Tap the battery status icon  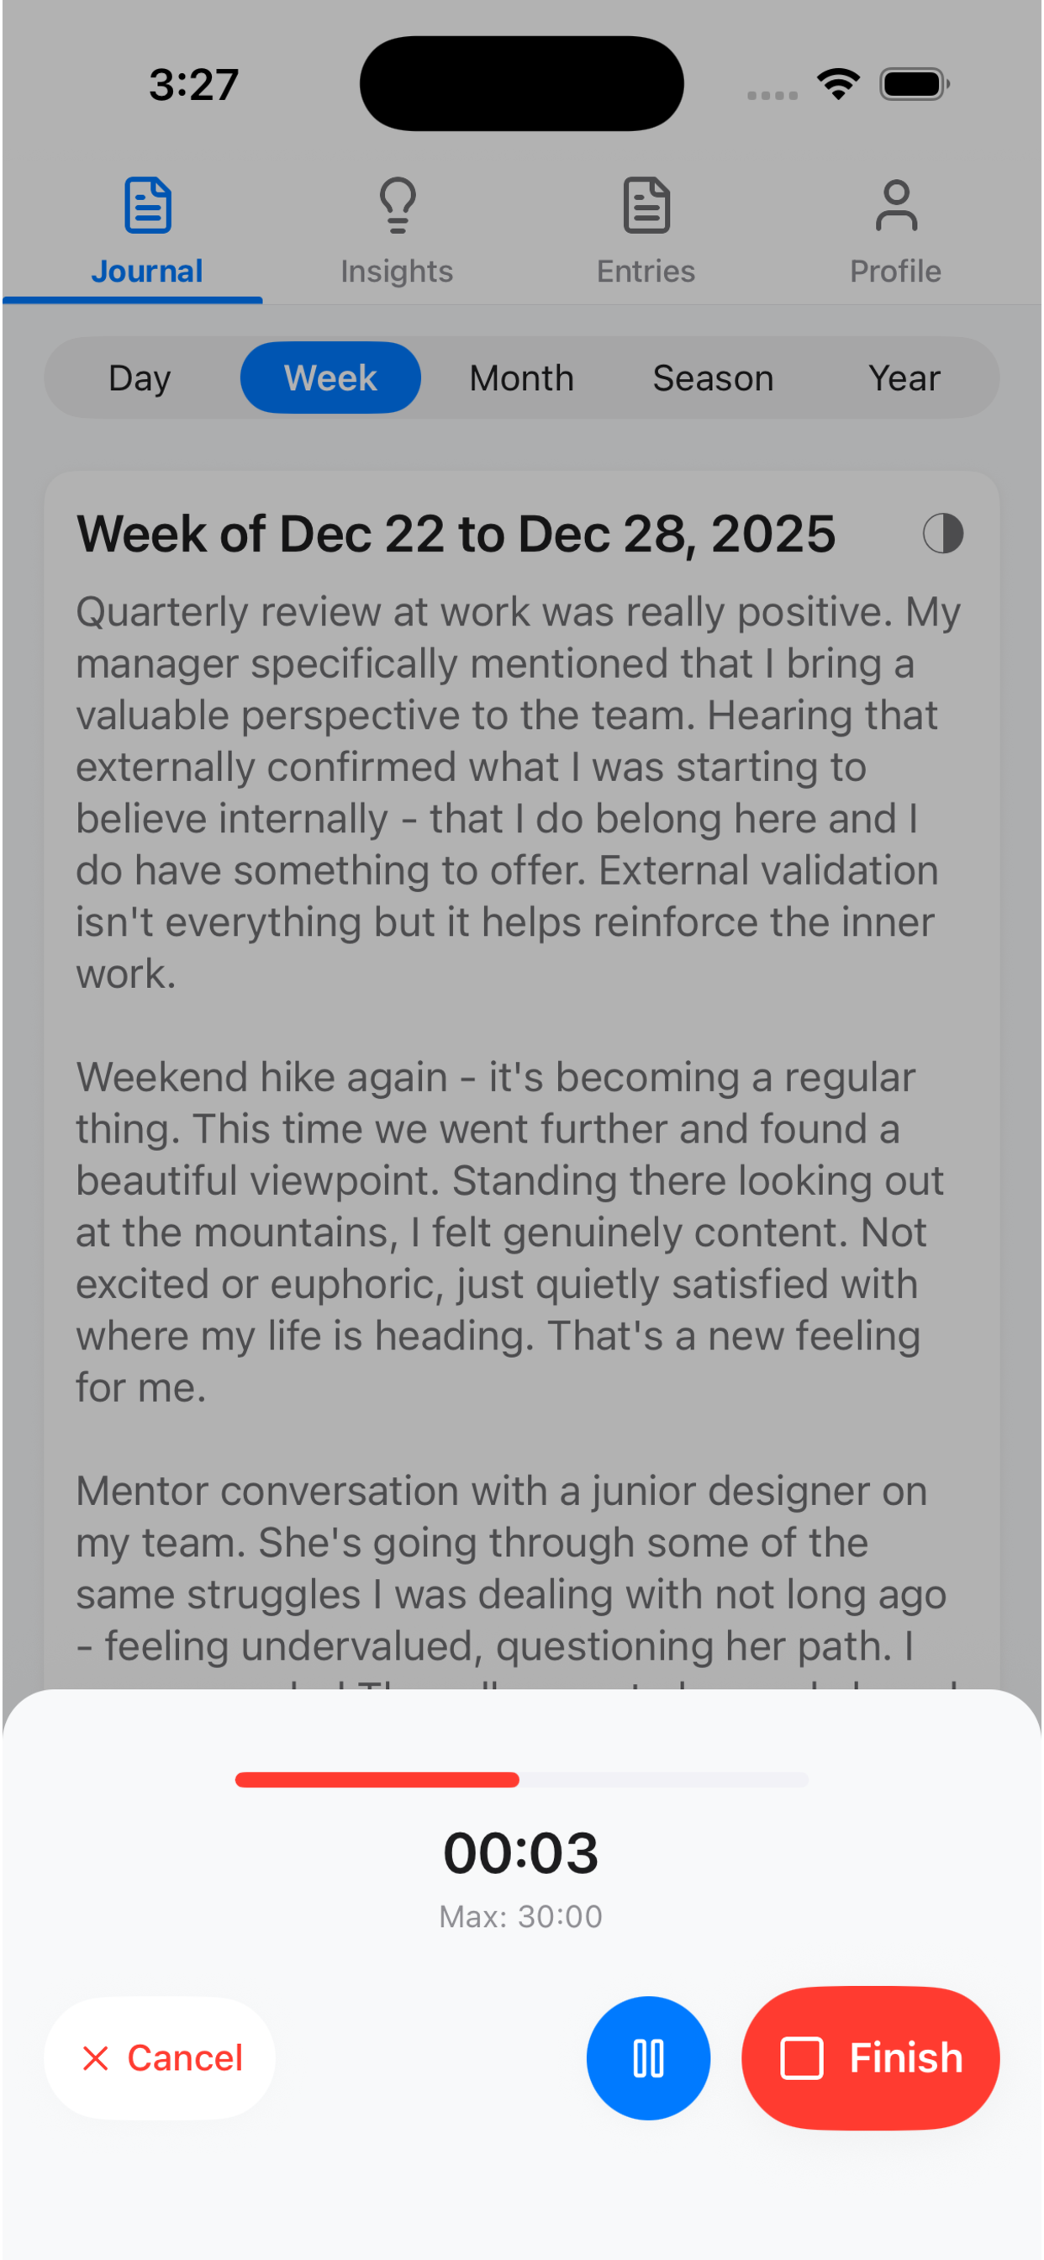(x=915, y=84)
